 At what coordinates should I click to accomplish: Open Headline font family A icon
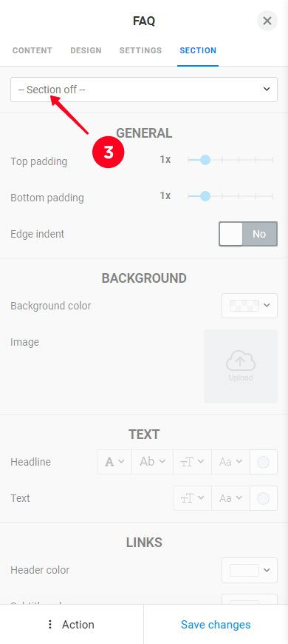click(114, 462)
